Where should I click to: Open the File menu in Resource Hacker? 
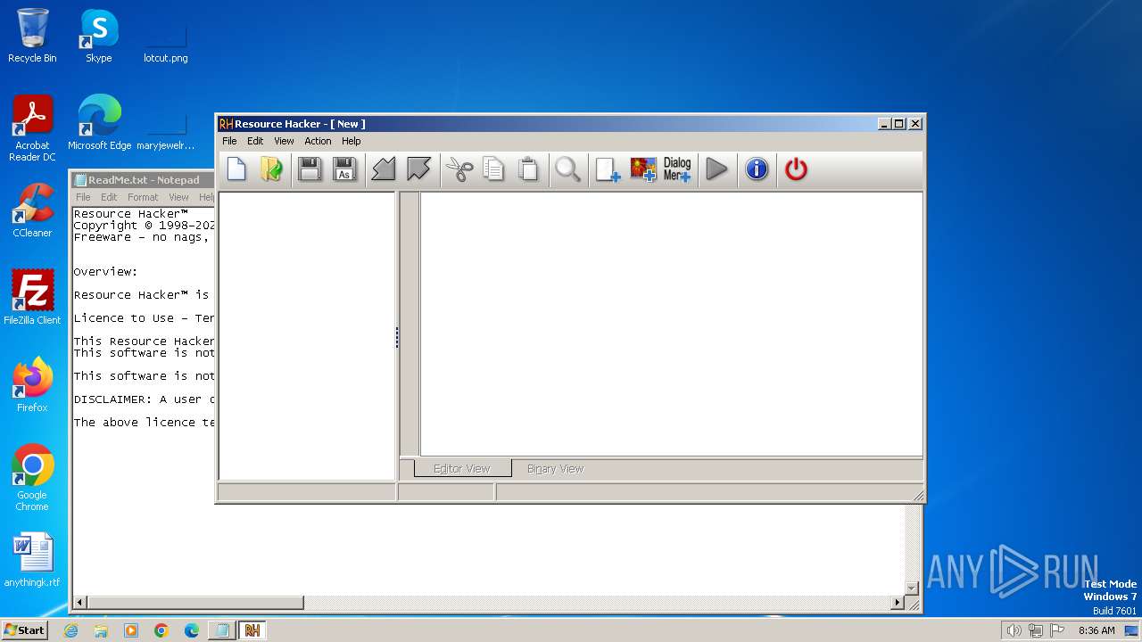tap(229, 141)
